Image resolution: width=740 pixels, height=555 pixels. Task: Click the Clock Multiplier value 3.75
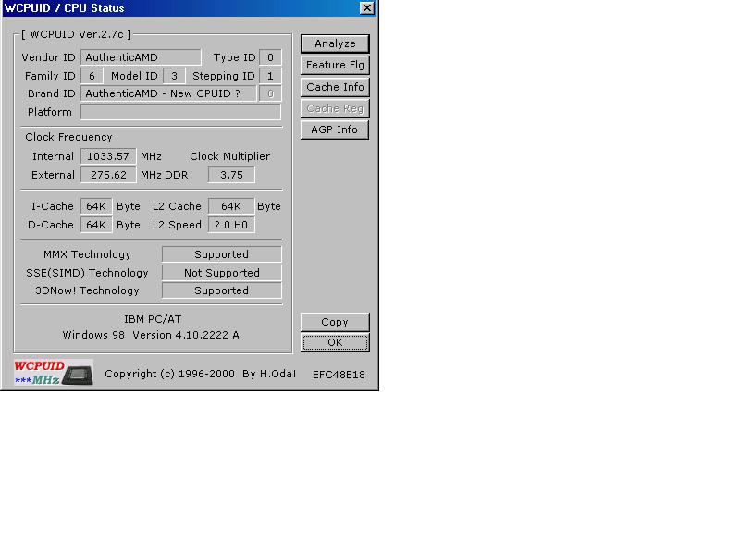pos(231,175)
